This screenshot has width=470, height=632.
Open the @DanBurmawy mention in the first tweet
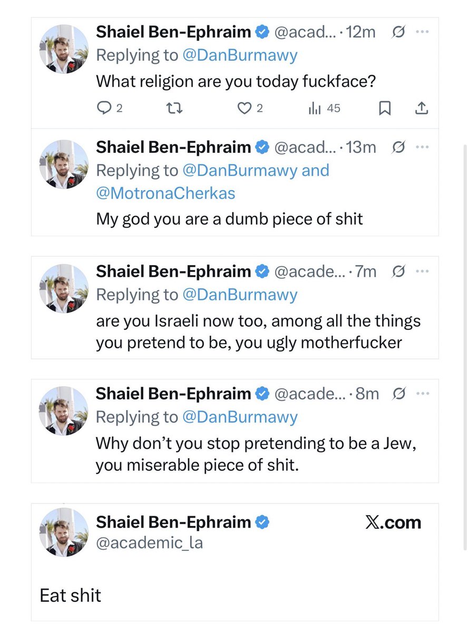pyautogui.click(x=240, y=55)
